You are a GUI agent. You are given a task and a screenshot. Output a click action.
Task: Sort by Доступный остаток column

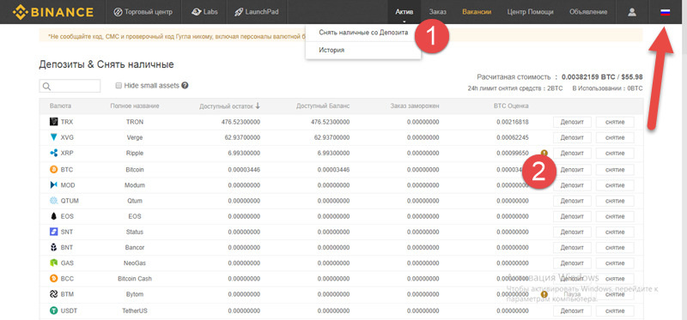pyautogui.click(x=229, y=106)
